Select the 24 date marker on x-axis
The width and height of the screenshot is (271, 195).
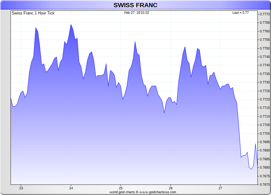71,188
